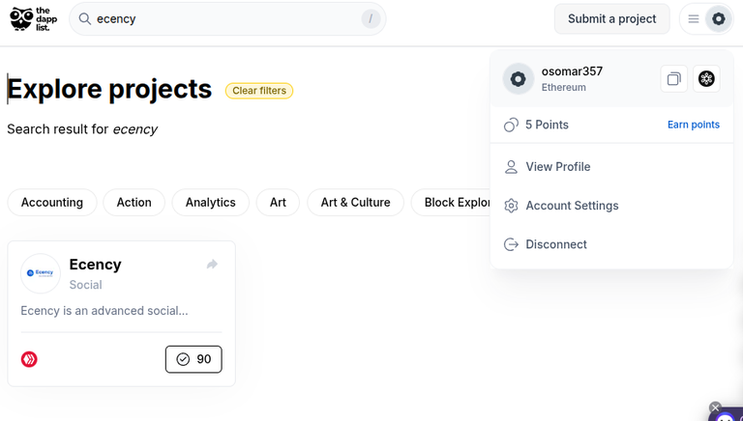
Task: Click the points coin icon
Action: (x=511, y=125)
